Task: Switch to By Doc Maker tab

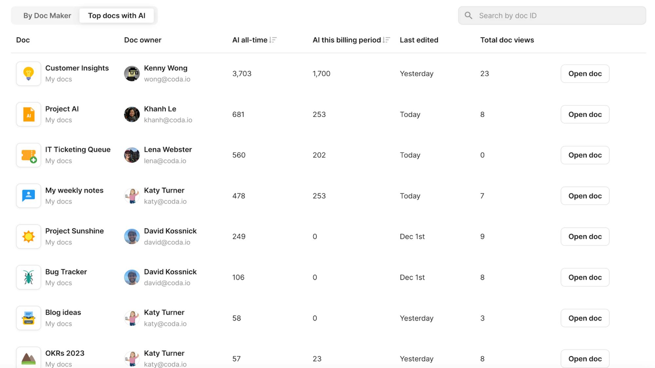Action: click(47, 16)
